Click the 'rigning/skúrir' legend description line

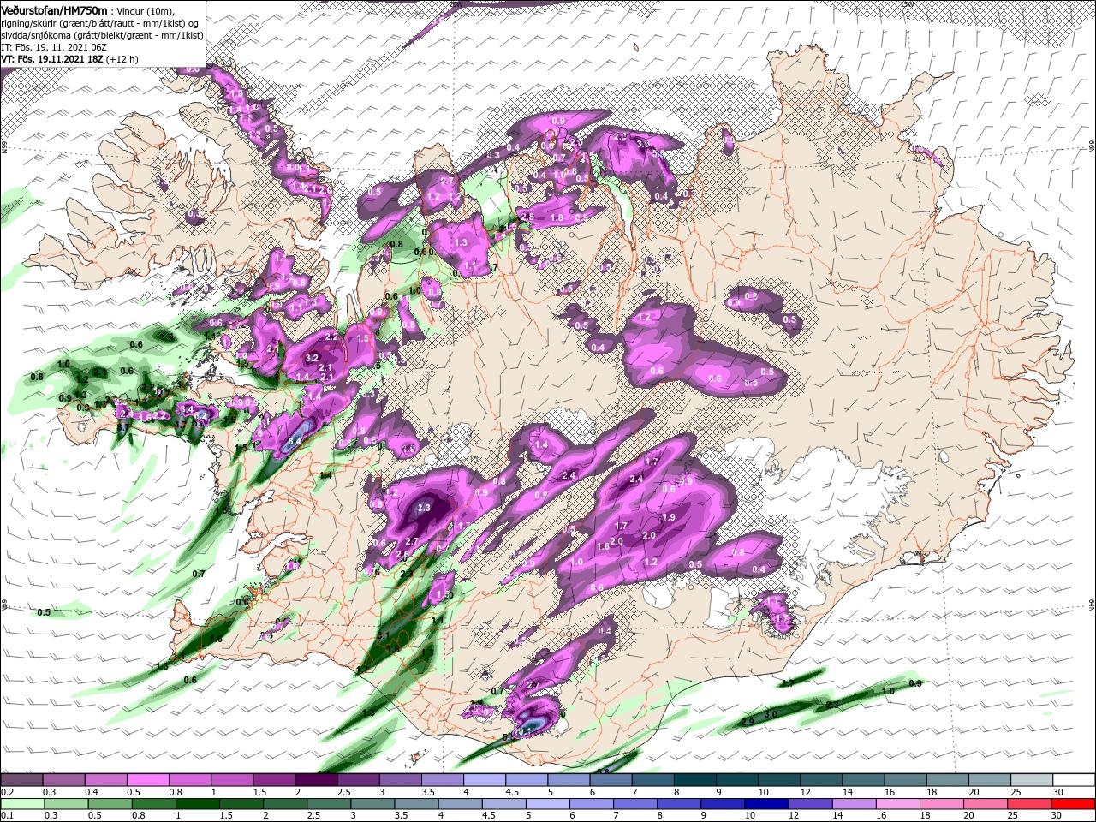coord(99,22)
